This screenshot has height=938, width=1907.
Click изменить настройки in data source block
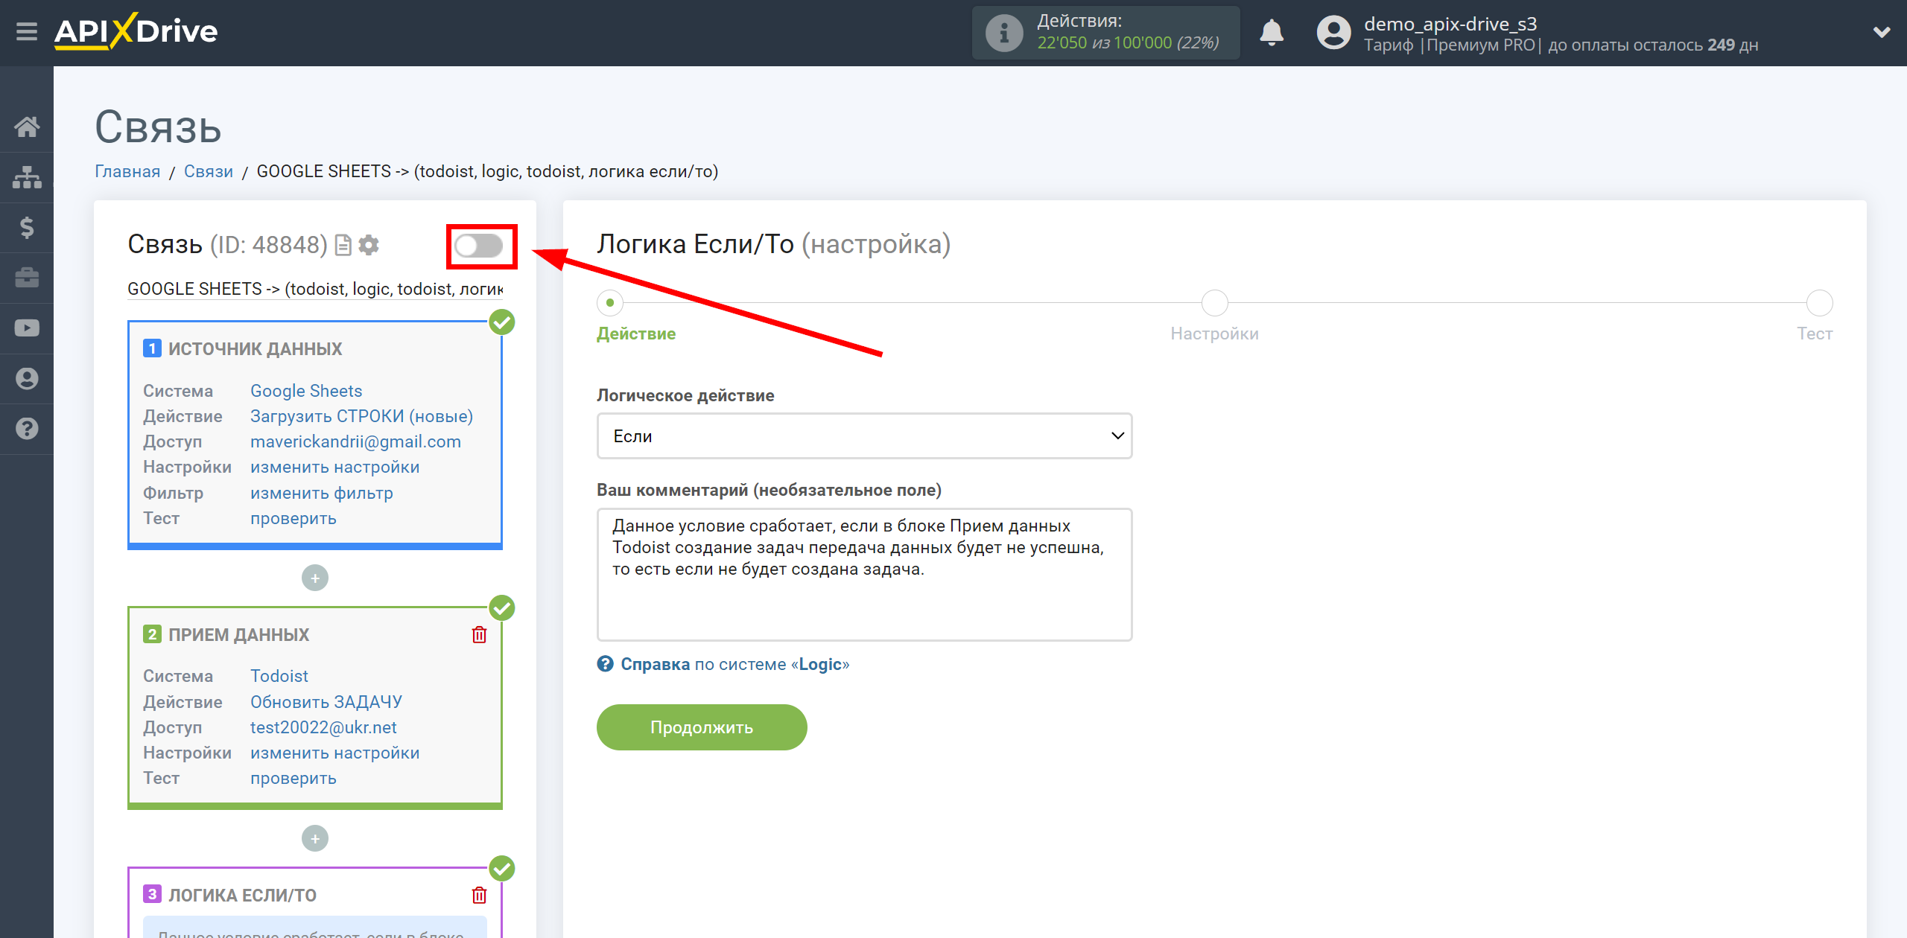click(335, 467)
